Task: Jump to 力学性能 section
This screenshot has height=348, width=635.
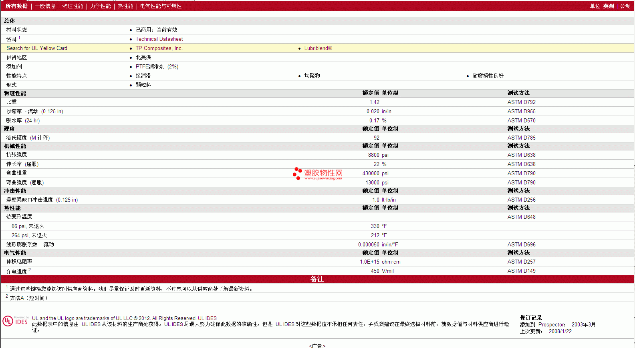Action: click(x=100, y=6)
